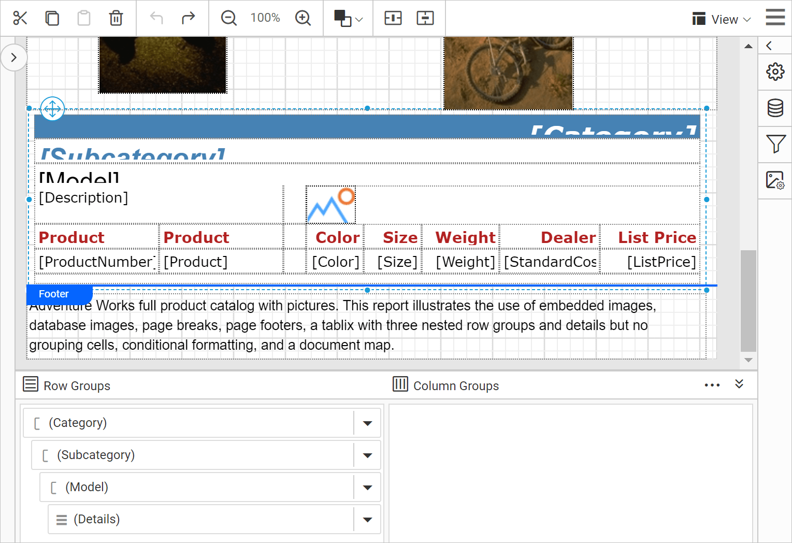
Task: Click the scroll up arrow
Action: point(748,46)
